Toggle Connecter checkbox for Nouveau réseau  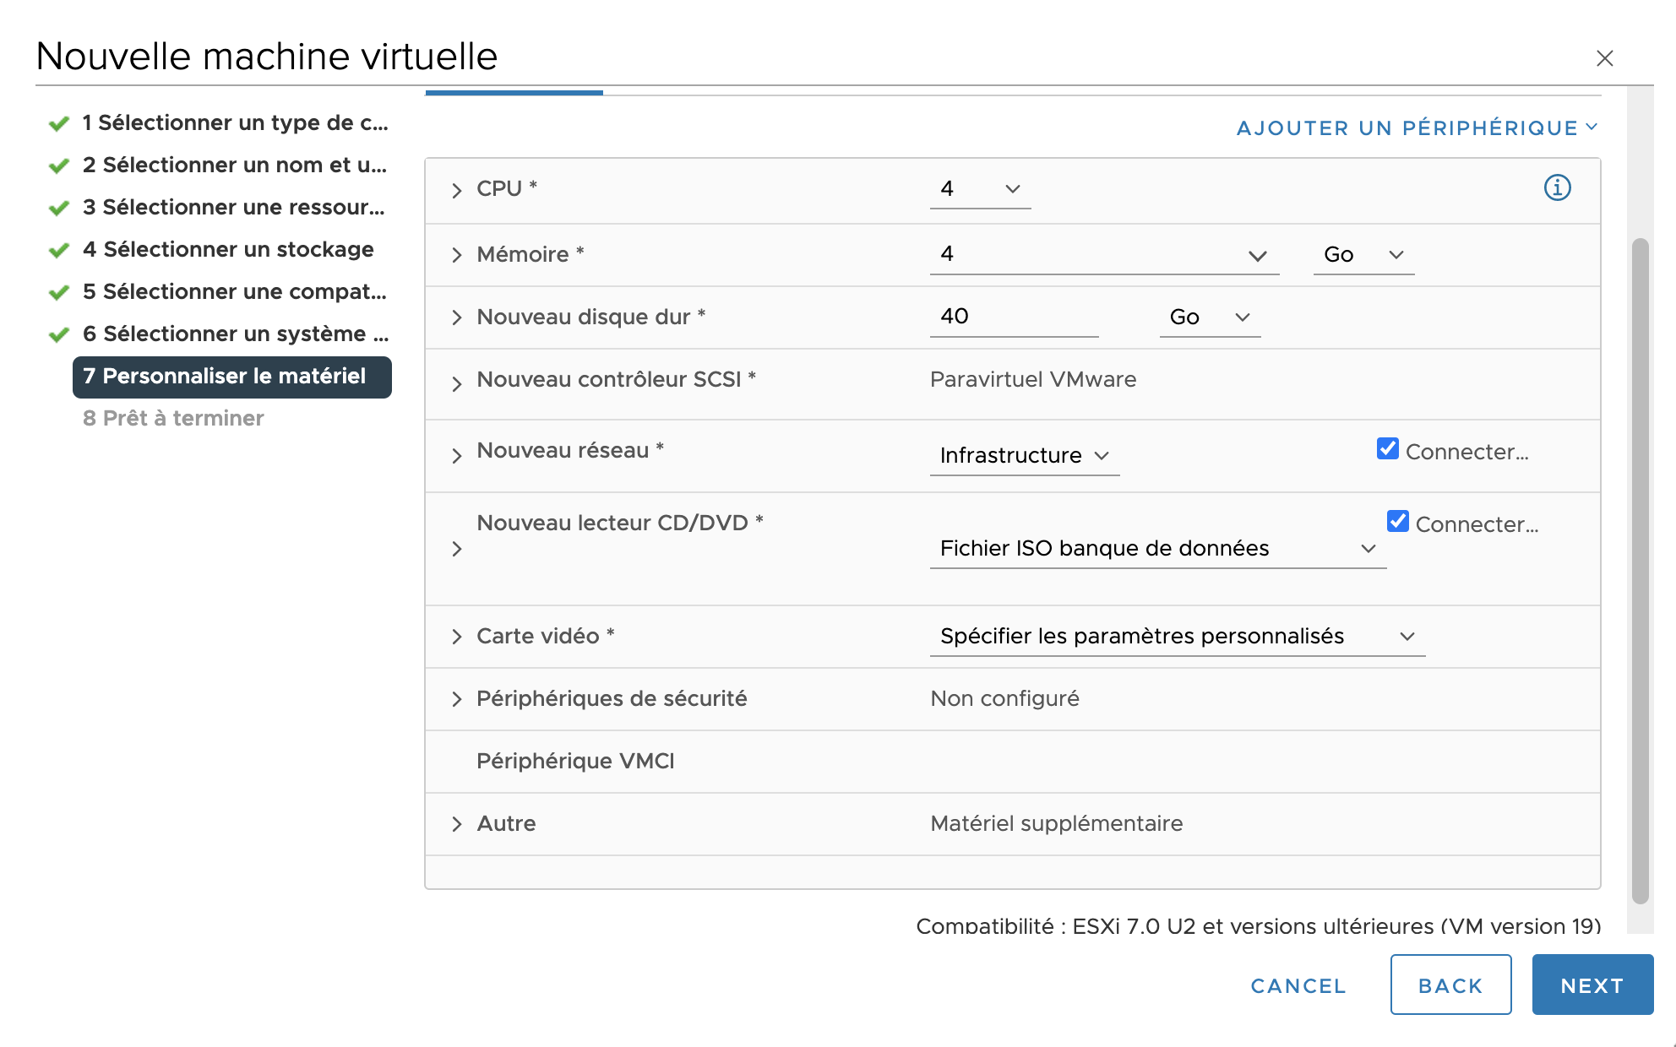(1387, 448)
